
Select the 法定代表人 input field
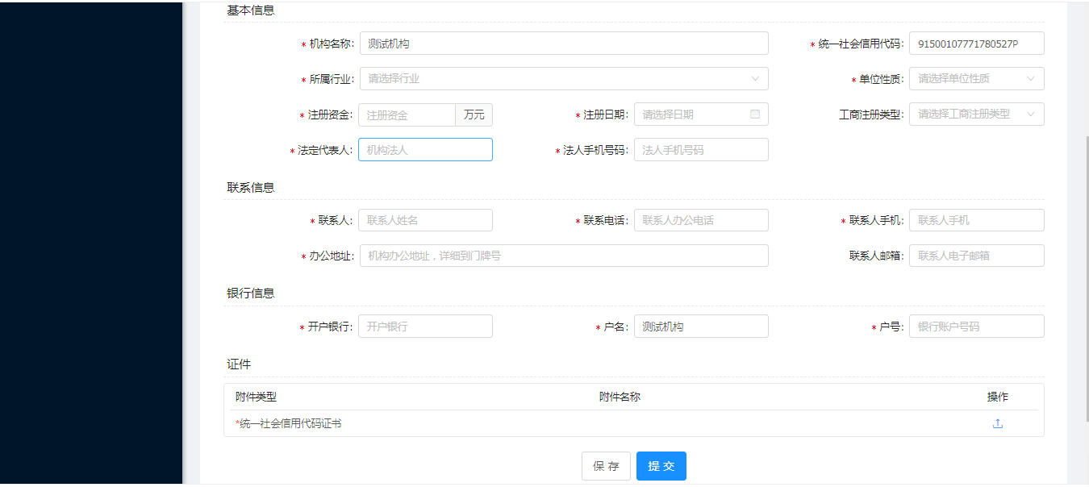(x=425, y=149)
